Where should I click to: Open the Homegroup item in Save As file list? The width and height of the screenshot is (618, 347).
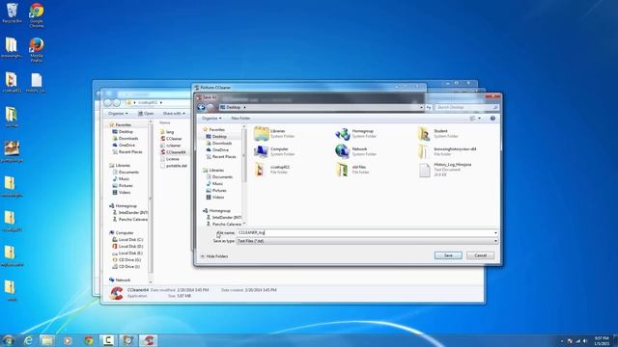355,133
